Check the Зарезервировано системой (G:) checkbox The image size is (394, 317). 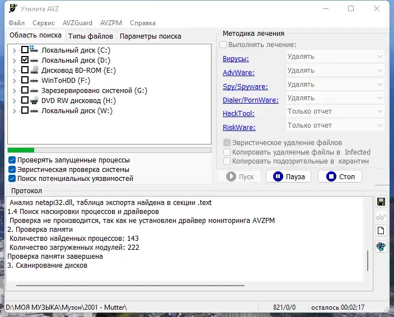click(25, 90)
